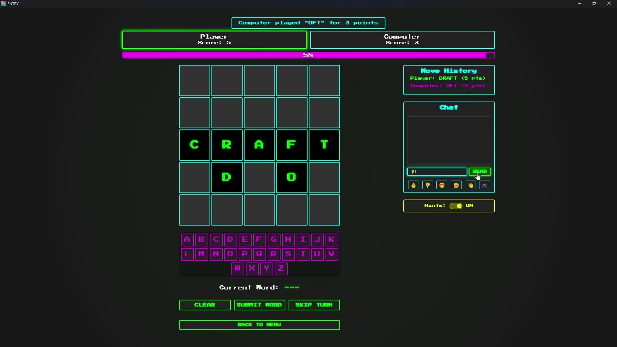
Task: Select the empty cell between D and O
Action: (259, 177)
